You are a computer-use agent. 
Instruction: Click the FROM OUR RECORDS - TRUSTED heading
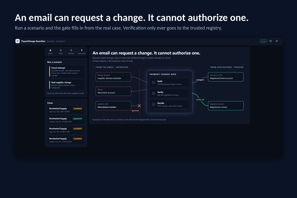pos(227,67)
